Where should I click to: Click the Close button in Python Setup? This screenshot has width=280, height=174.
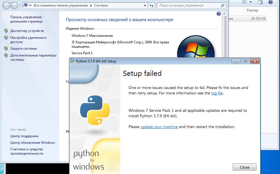point(244,167)
